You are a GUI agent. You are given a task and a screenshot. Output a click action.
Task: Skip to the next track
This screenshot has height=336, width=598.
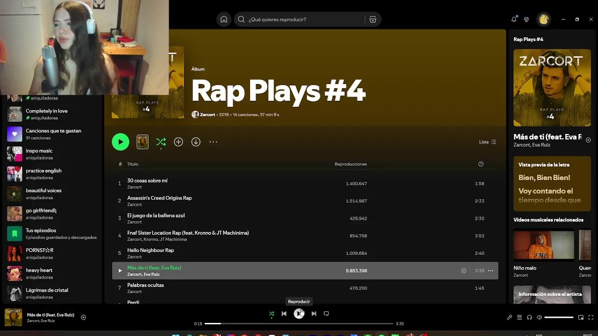tap(314, 314)
